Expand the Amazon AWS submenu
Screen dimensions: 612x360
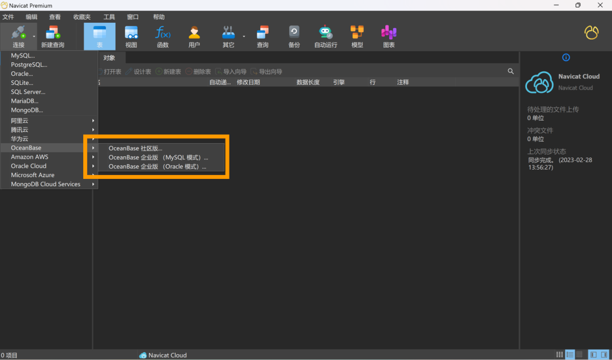tap(49, 157)
